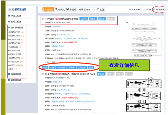This screenshot has width=168, height=115.
Task: Go to last page arrow icon
Action: (137, 10)
